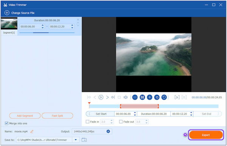227x146 pixels.
Task: Add a new segment with plus icon
Action: [x=149, y=97]
